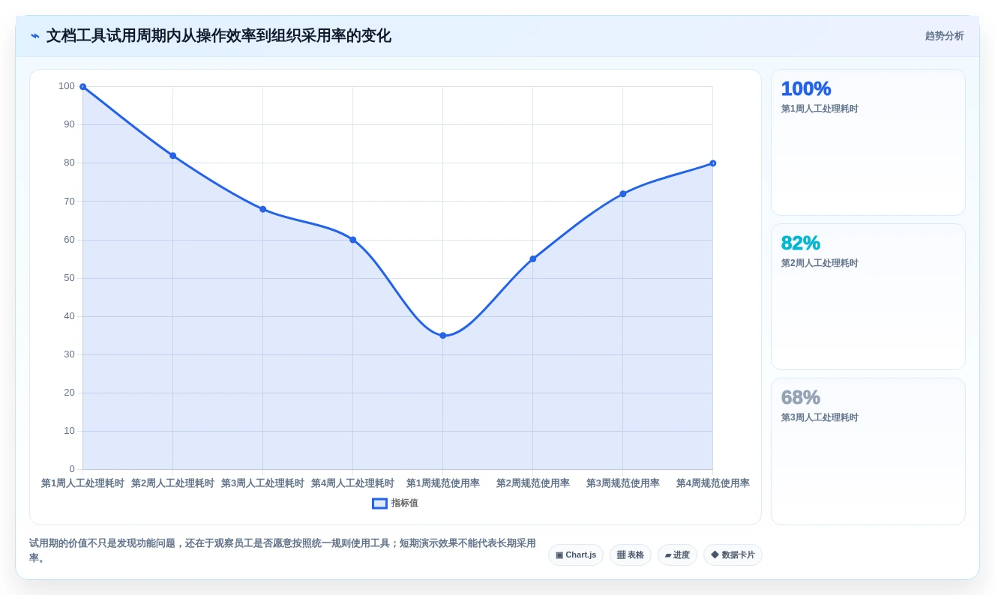Click the 趋势分析 label in the header
The width and height of the screenshot is (995, 595).
[944, 36]
